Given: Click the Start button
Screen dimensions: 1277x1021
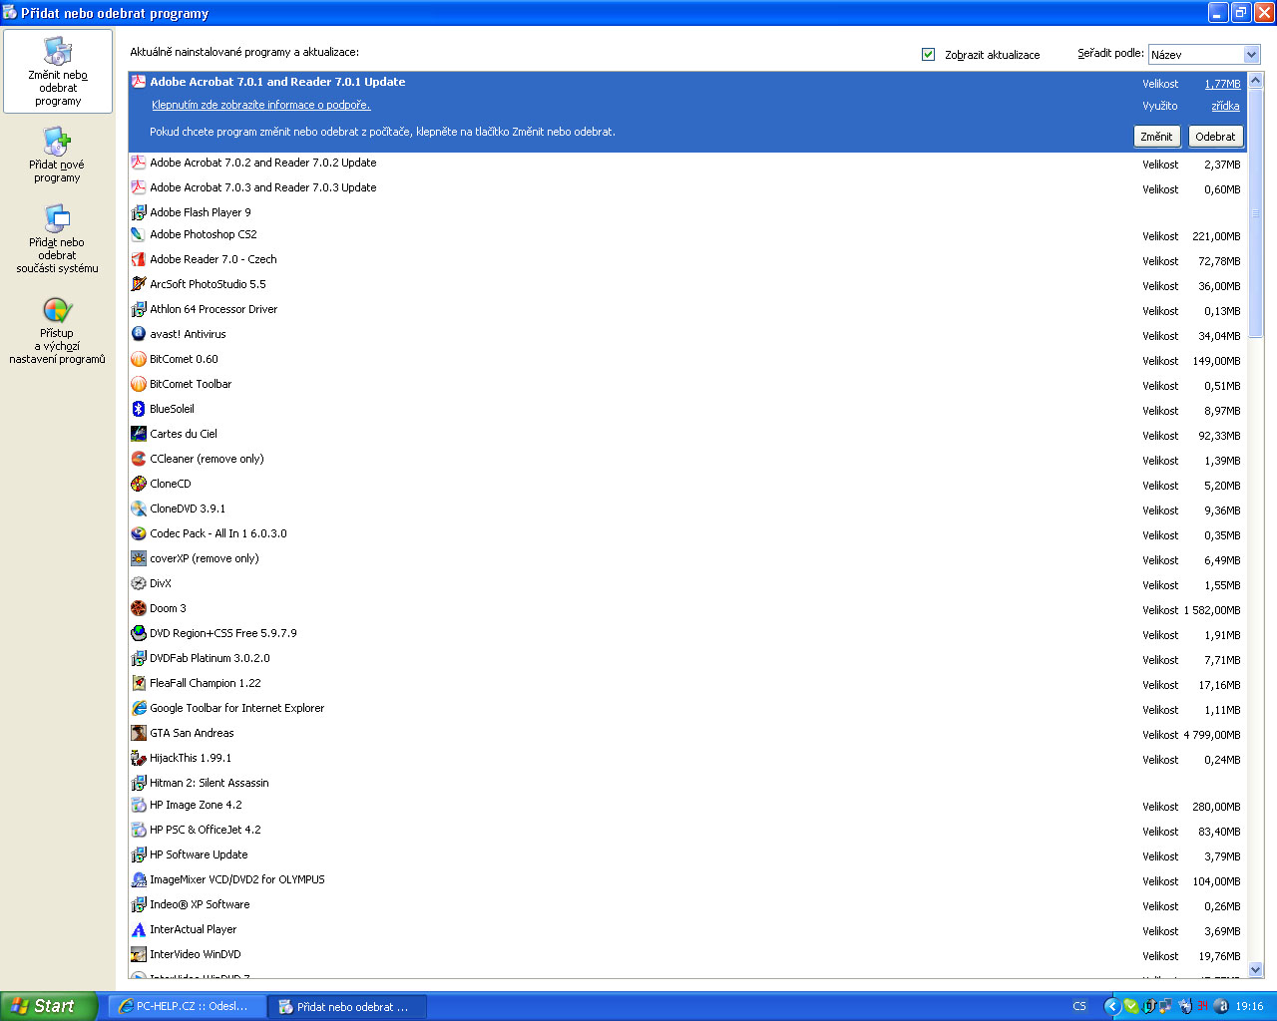Looking at the screenshot, I should point(49,1006).
